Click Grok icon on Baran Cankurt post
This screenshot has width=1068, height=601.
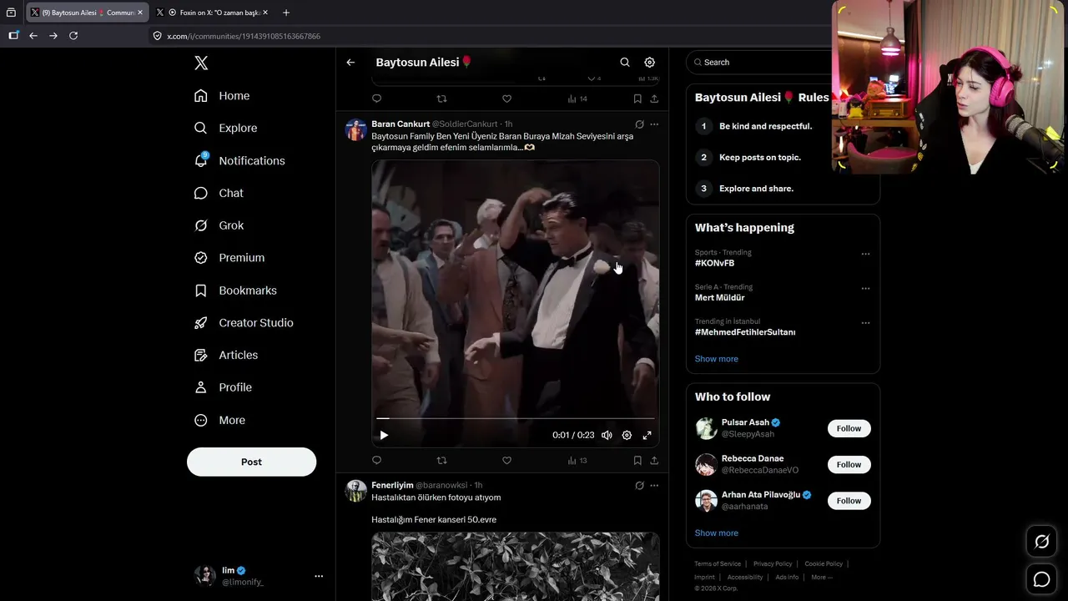(639, 124)
